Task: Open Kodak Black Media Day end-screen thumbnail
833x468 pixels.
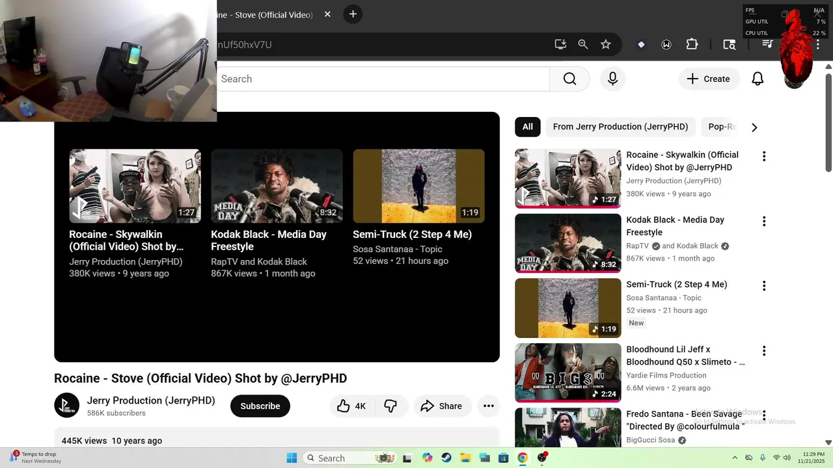Action: click(x=277, y=186)
